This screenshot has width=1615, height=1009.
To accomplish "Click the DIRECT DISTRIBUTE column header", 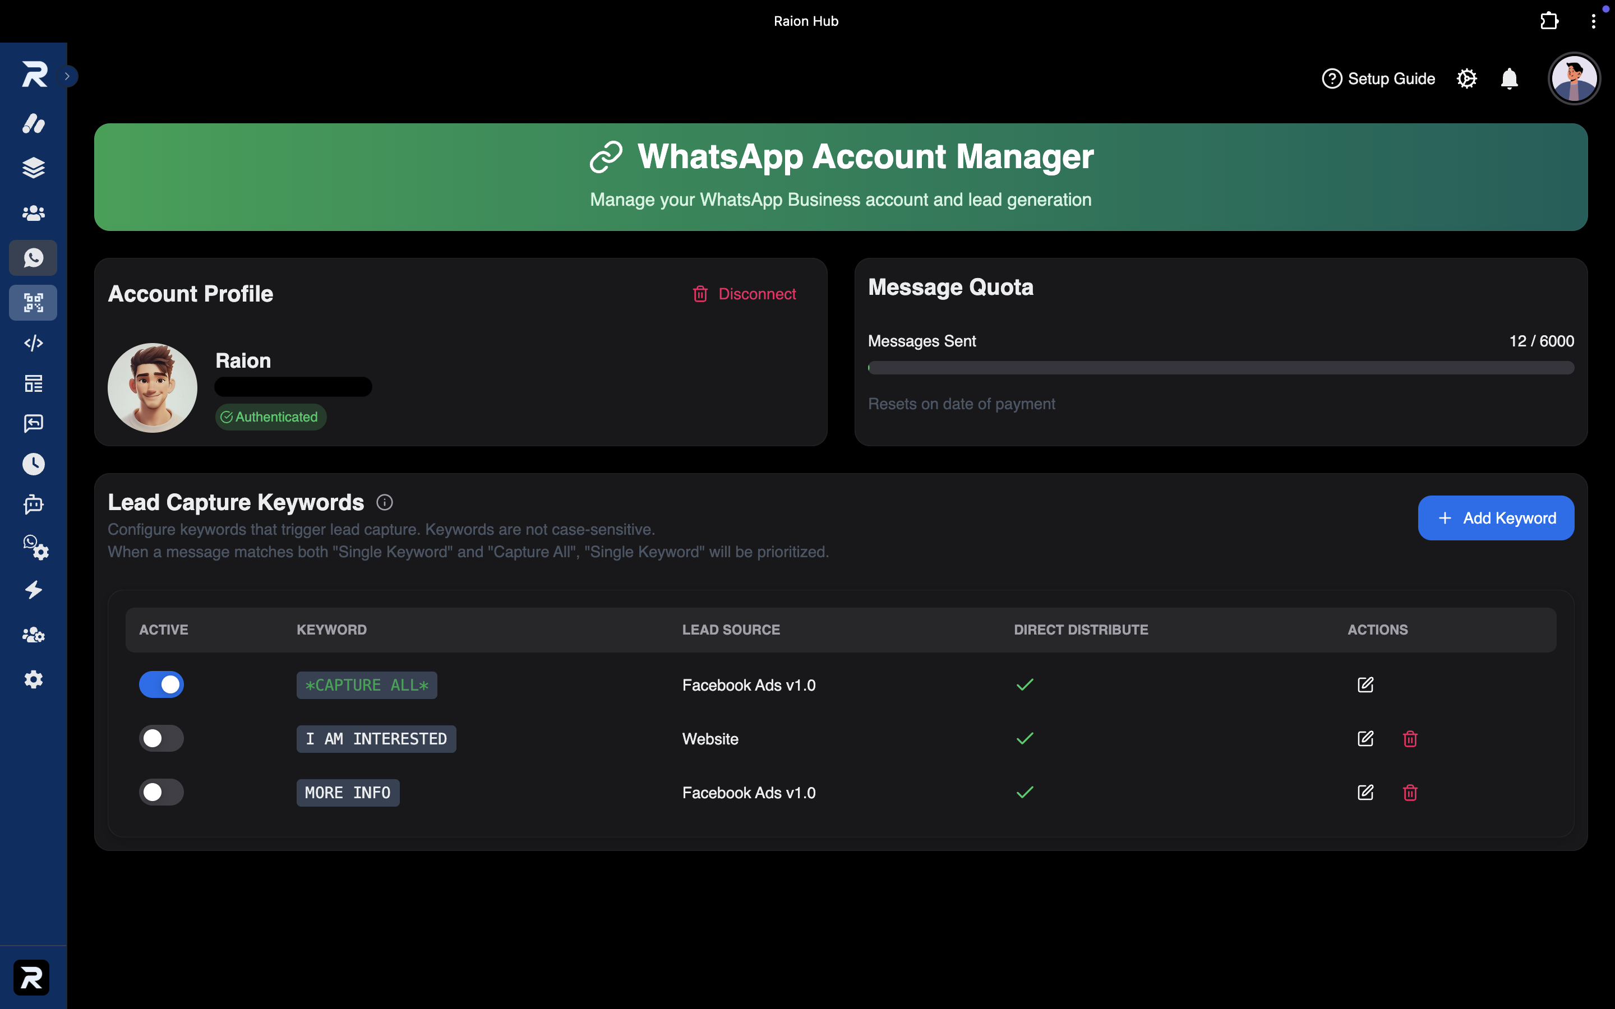I will tap(1081, 630).
